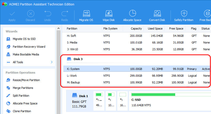Open the Safely Partition tool
211x114 pixels.
[184, 13]
